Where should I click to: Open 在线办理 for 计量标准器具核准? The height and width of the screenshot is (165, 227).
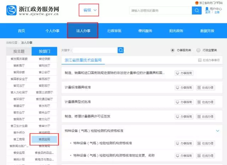click(206, 87)
